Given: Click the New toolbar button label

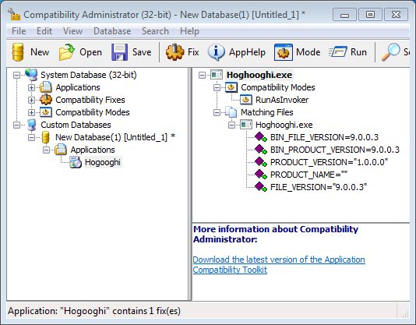Looking at the screenshot, I should [40, 52].
